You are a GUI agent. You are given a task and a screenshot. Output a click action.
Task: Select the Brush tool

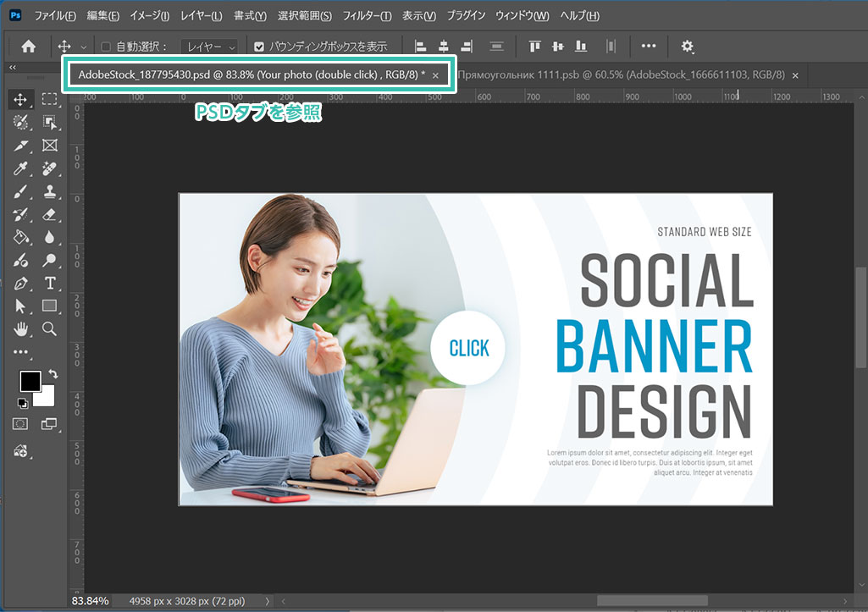[x=20, y=191]
